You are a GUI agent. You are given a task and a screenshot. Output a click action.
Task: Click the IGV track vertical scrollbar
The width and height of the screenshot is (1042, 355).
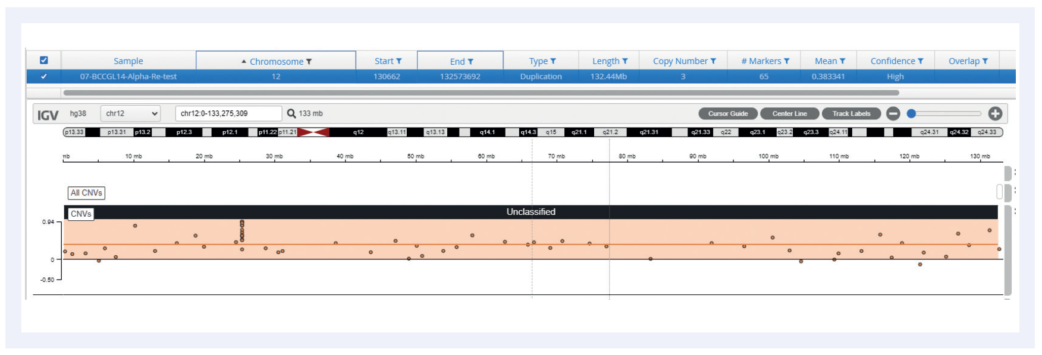click(x=1008, y=249)
